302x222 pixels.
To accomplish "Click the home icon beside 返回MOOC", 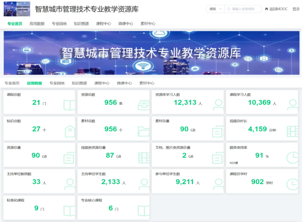I will [x=266, y=9].
